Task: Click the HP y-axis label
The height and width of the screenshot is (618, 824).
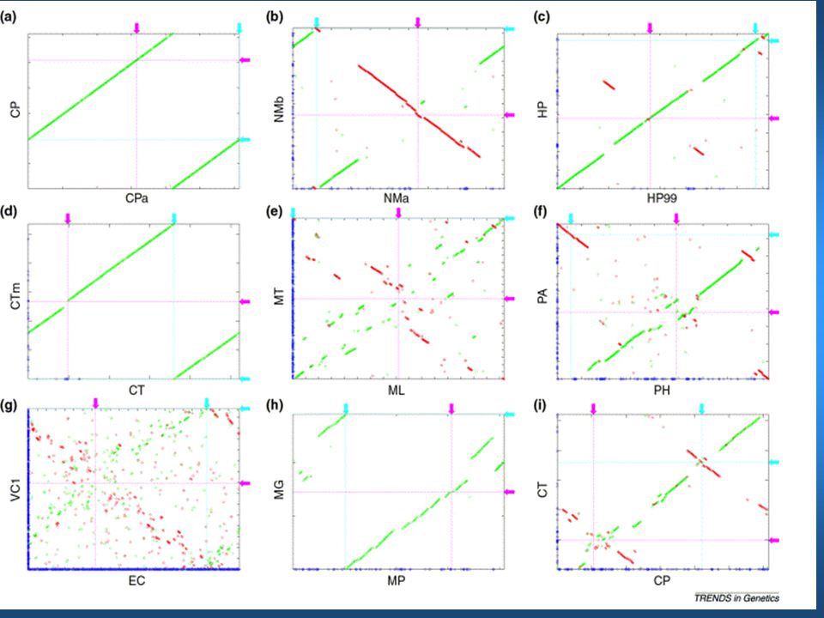Action: point(542,110)
